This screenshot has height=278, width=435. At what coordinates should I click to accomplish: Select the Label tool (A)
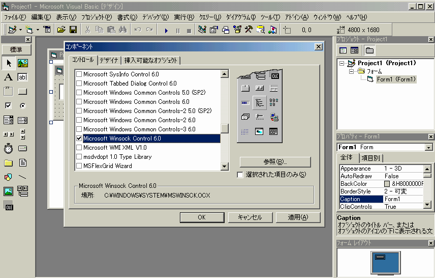[x=8, y=77]
